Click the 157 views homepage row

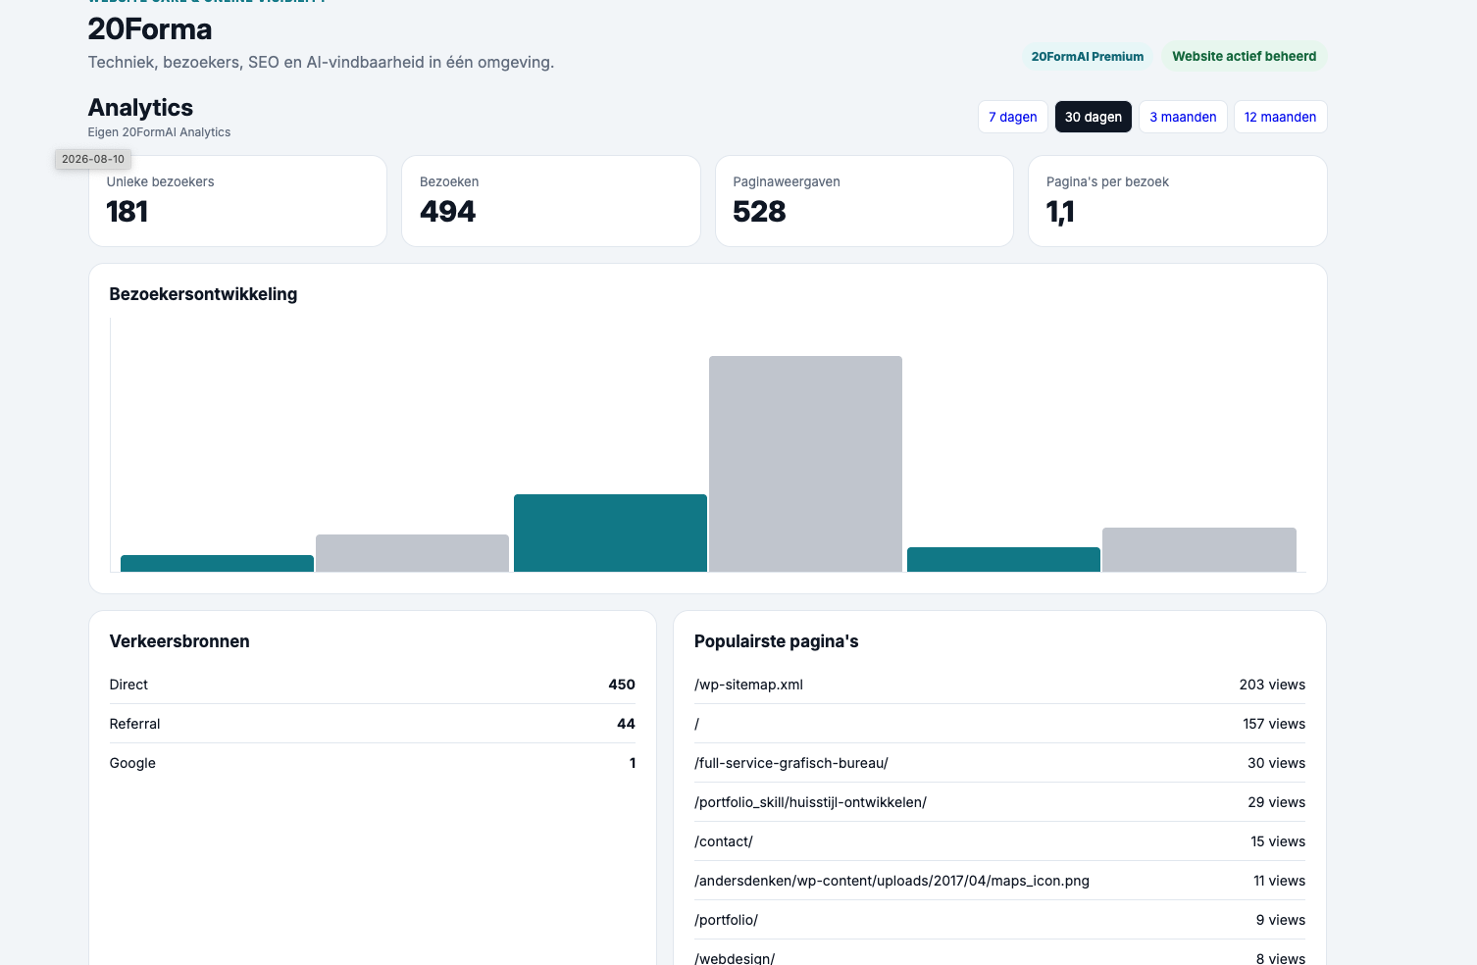point(999,724)
